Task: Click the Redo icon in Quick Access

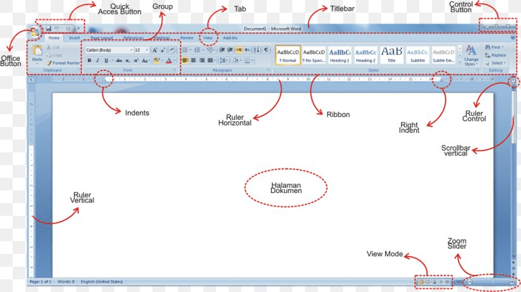Action: pyautogui.click(x=68, y=29)
